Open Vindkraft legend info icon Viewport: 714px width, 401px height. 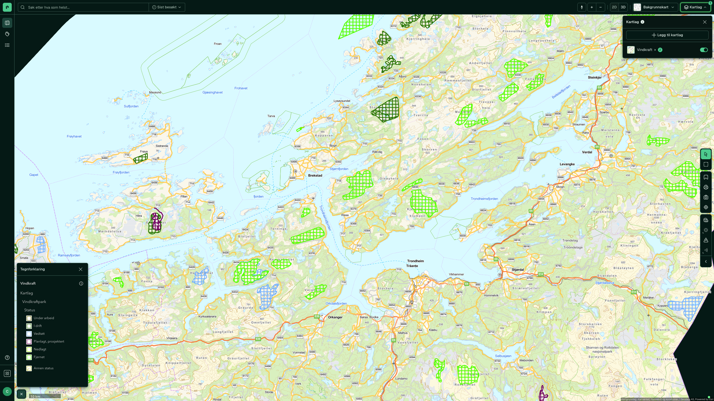click(x=81, y=283)
